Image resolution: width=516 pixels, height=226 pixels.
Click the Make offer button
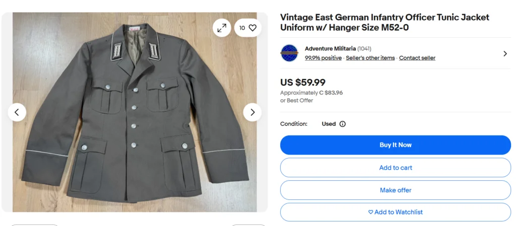click(x=395, y=190)
